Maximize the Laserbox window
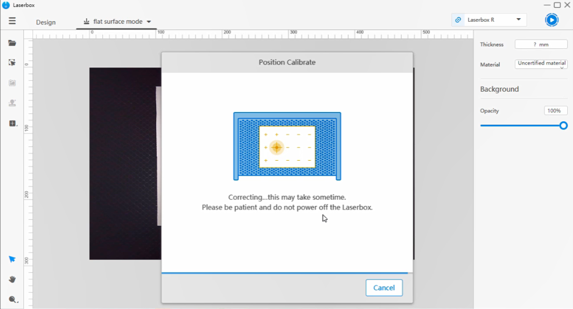Viewport: 573px width, 309px height. (557, 5)
